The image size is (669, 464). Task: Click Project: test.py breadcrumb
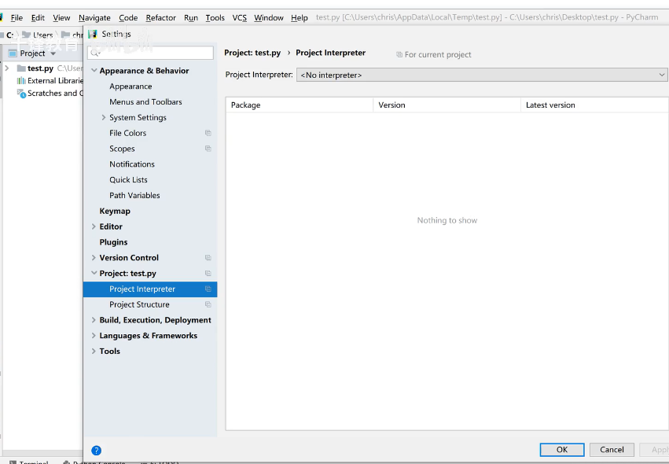[x=252, y=53]
